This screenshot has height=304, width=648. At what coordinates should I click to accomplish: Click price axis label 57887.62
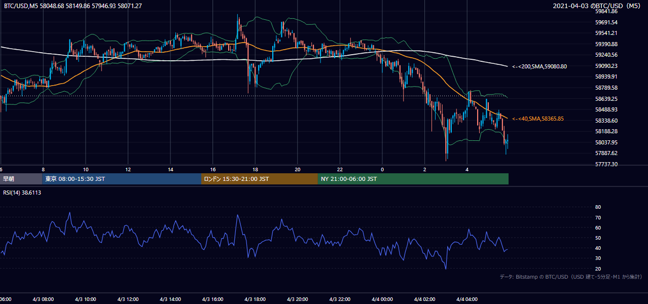[606, 153]
